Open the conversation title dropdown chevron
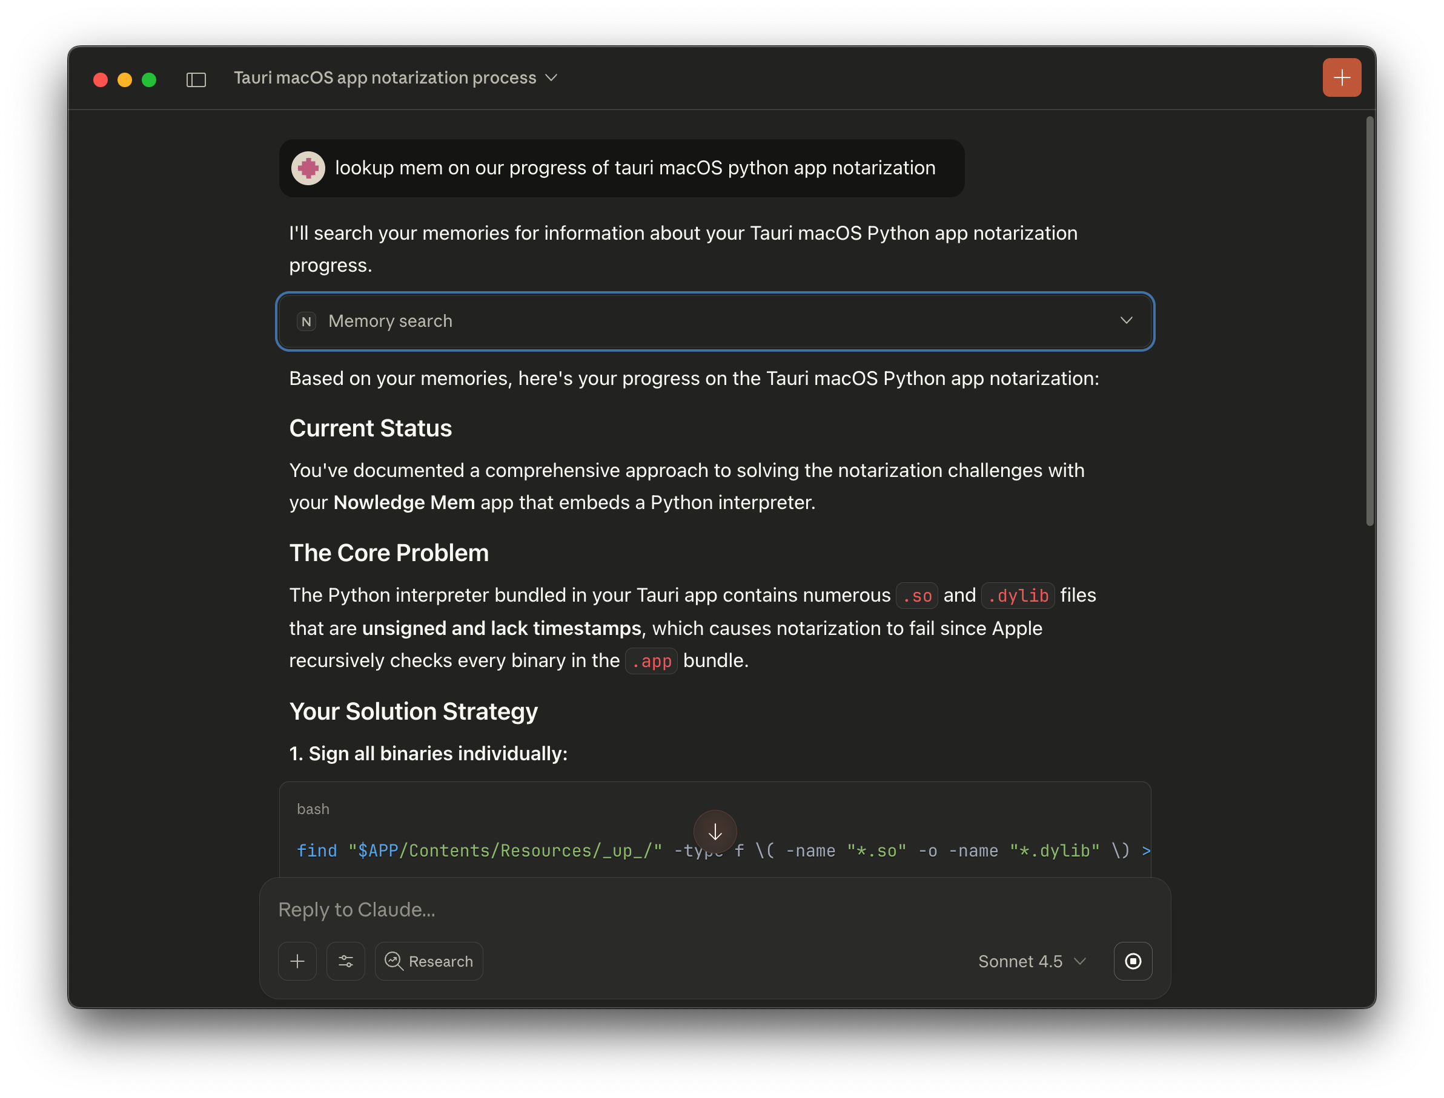 click(552, 77)
